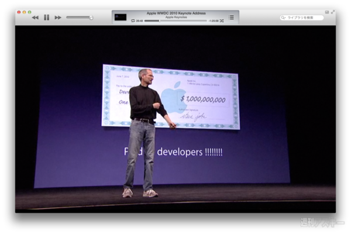Toggle the repeat icon
Image resolution: width=351 pixels, height=234 pixels.
(133, 20)
